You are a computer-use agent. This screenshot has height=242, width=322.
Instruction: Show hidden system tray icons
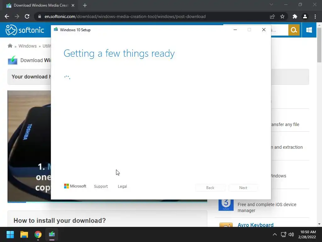coord(275,234)
